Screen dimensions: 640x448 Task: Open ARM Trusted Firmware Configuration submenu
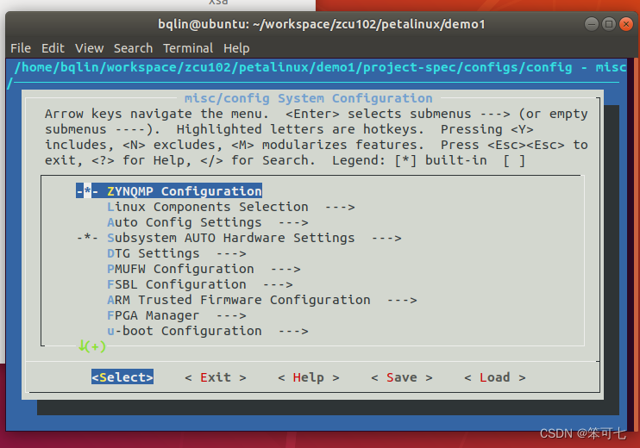coord(261,300)
